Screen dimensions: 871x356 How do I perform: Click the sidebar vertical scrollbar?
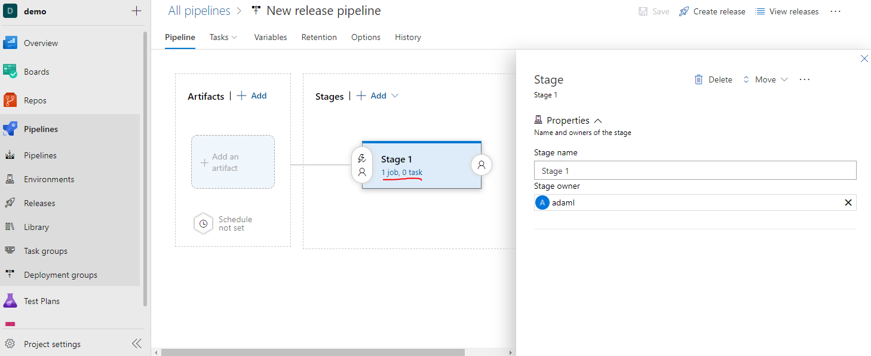click(x=144, y=169)
